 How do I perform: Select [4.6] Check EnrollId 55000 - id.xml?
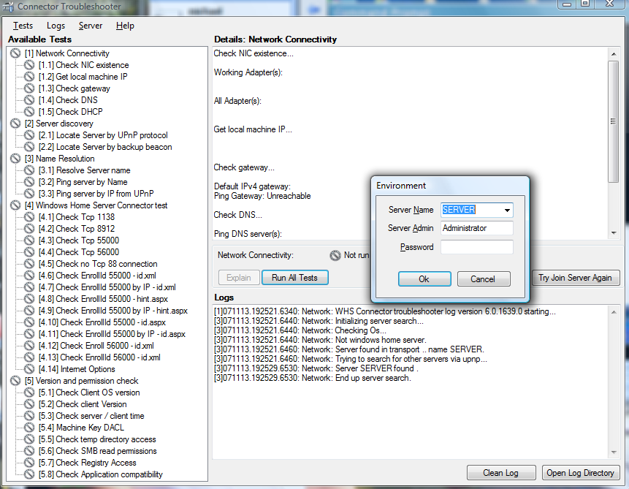point(97,276)
